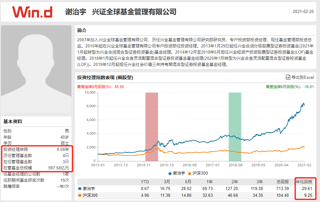Click the 在管基金总规模 597.58亿元 row

coord(36,168)
